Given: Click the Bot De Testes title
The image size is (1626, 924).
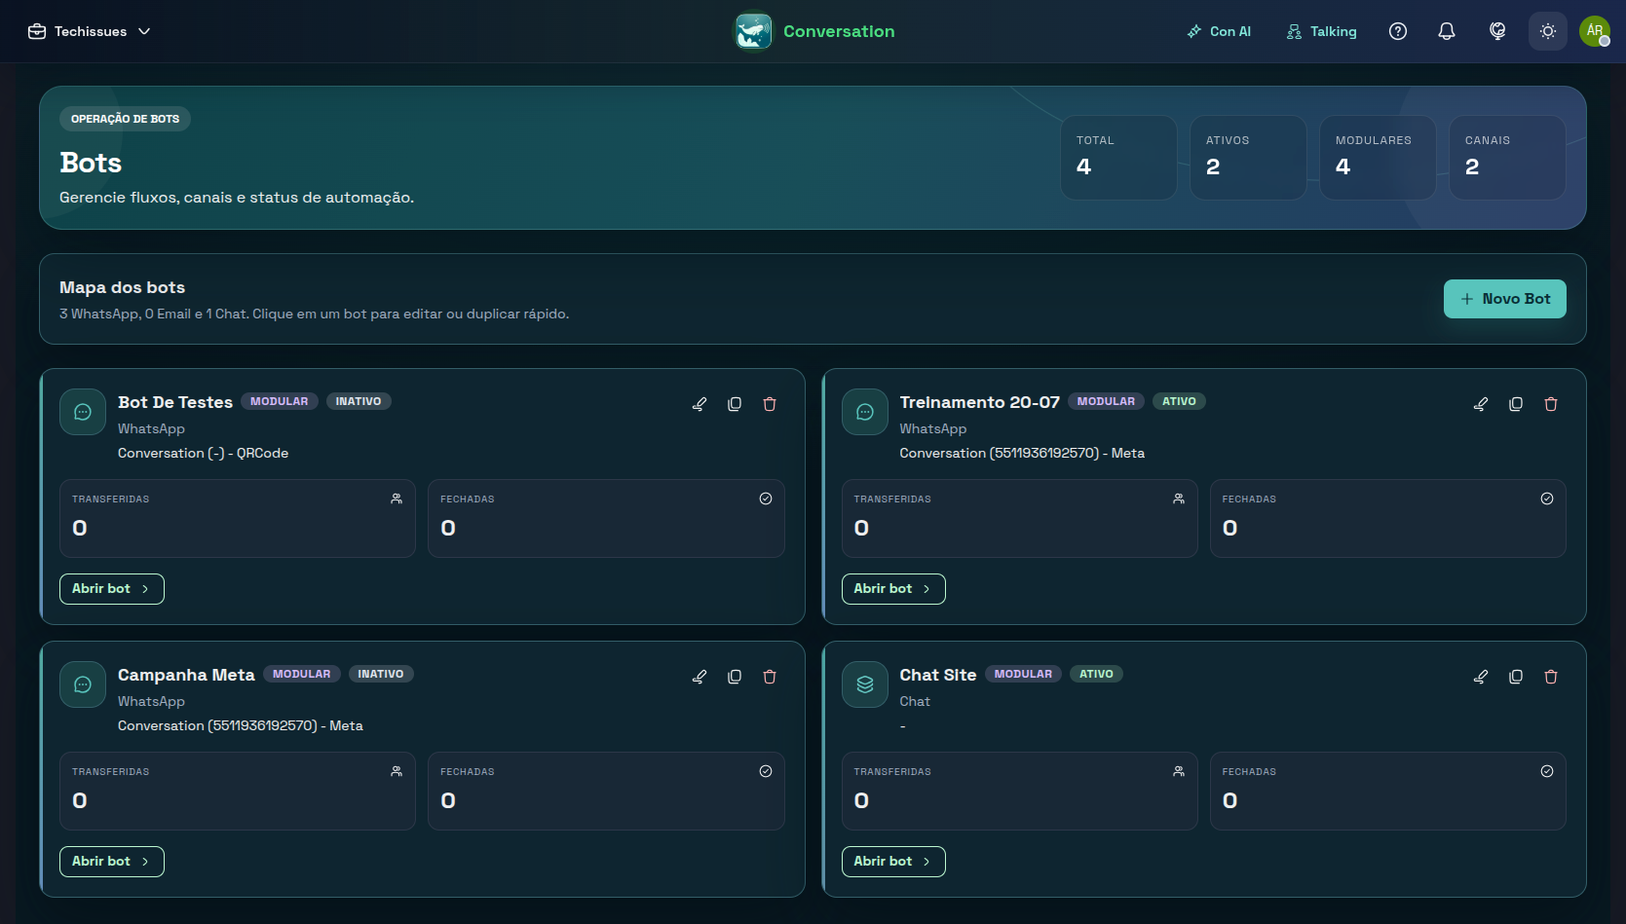Looking at the screenshot, I should click(x=175, y=402).
